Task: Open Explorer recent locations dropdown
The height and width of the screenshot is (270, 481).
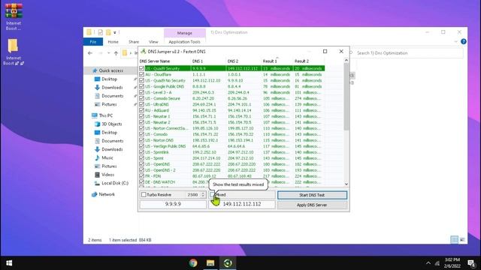Action: pyautogui.click(x=108, y=53)
